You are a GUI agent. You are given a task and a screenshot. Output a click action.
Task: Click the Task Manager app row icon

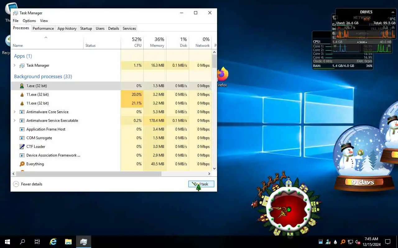click(x=22, y=65)
